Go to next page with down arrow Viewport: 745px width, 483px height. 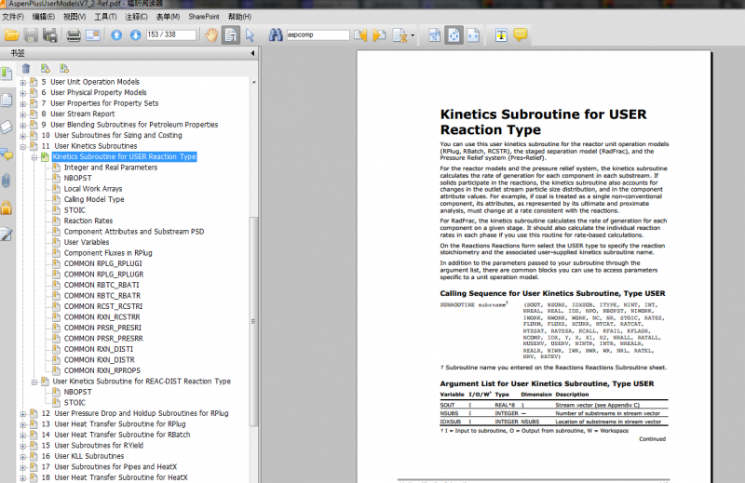(x=135, y=35)
